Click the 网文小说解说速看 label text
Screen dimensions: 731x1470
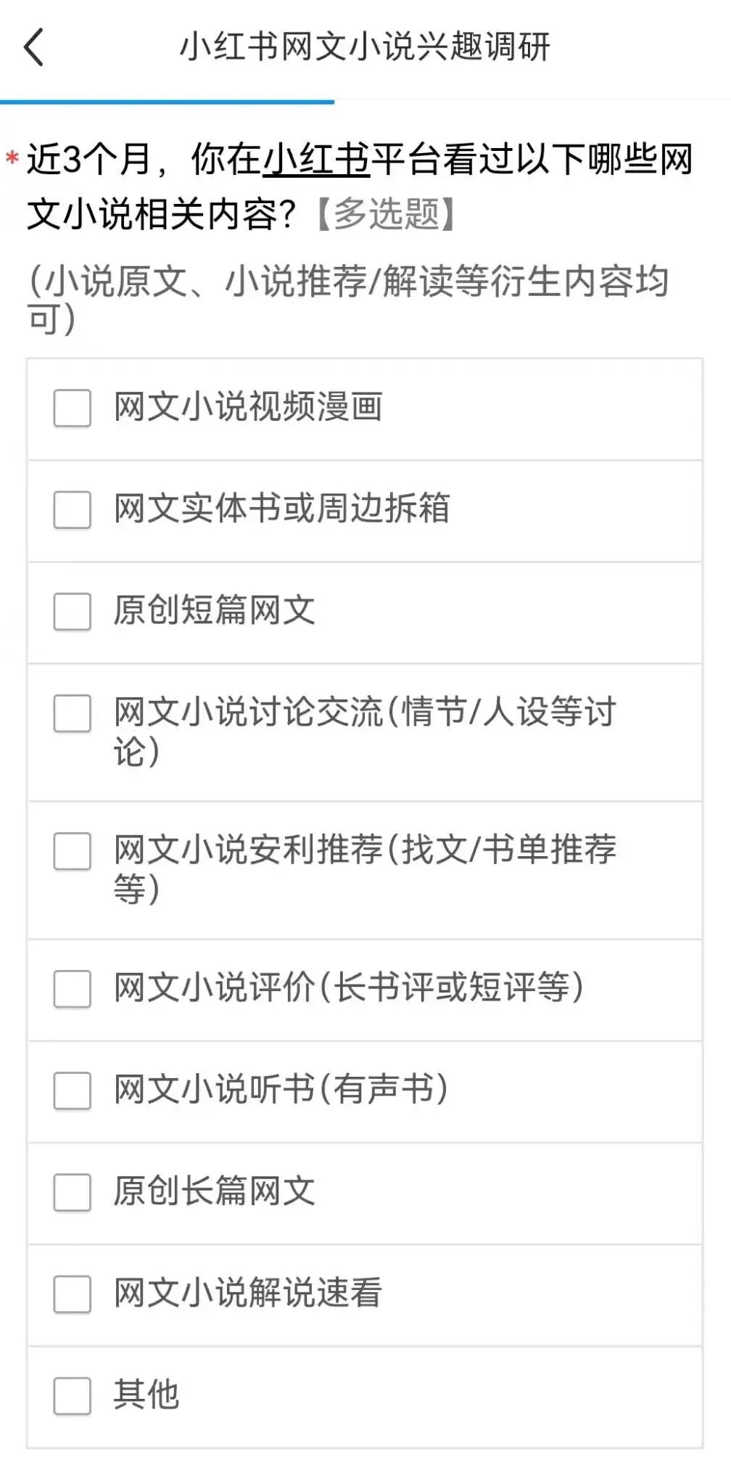[248, 1293]
